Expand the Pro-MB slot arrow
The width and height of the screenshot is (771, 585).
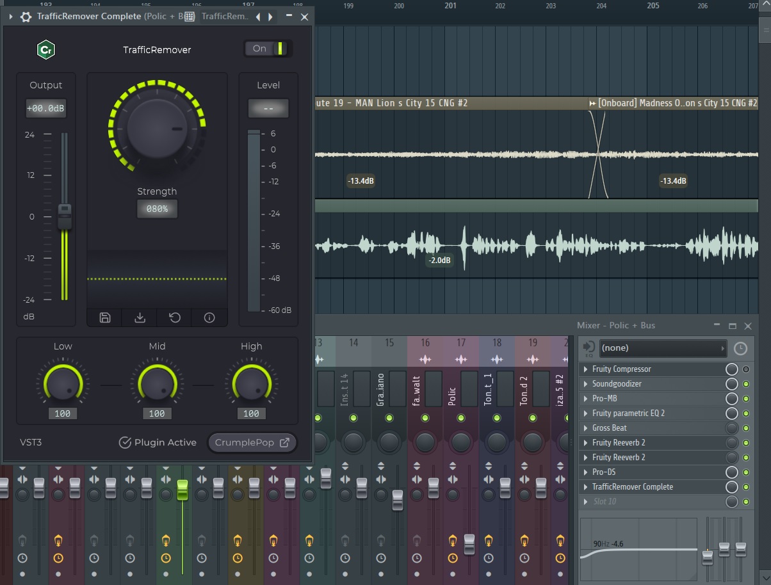pos(586,399)
